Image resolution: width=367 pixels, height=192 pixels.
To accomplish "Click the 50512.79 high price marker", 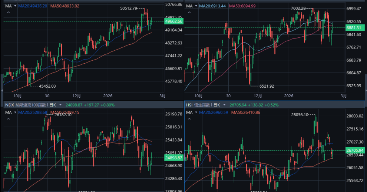I will [129, 8].
